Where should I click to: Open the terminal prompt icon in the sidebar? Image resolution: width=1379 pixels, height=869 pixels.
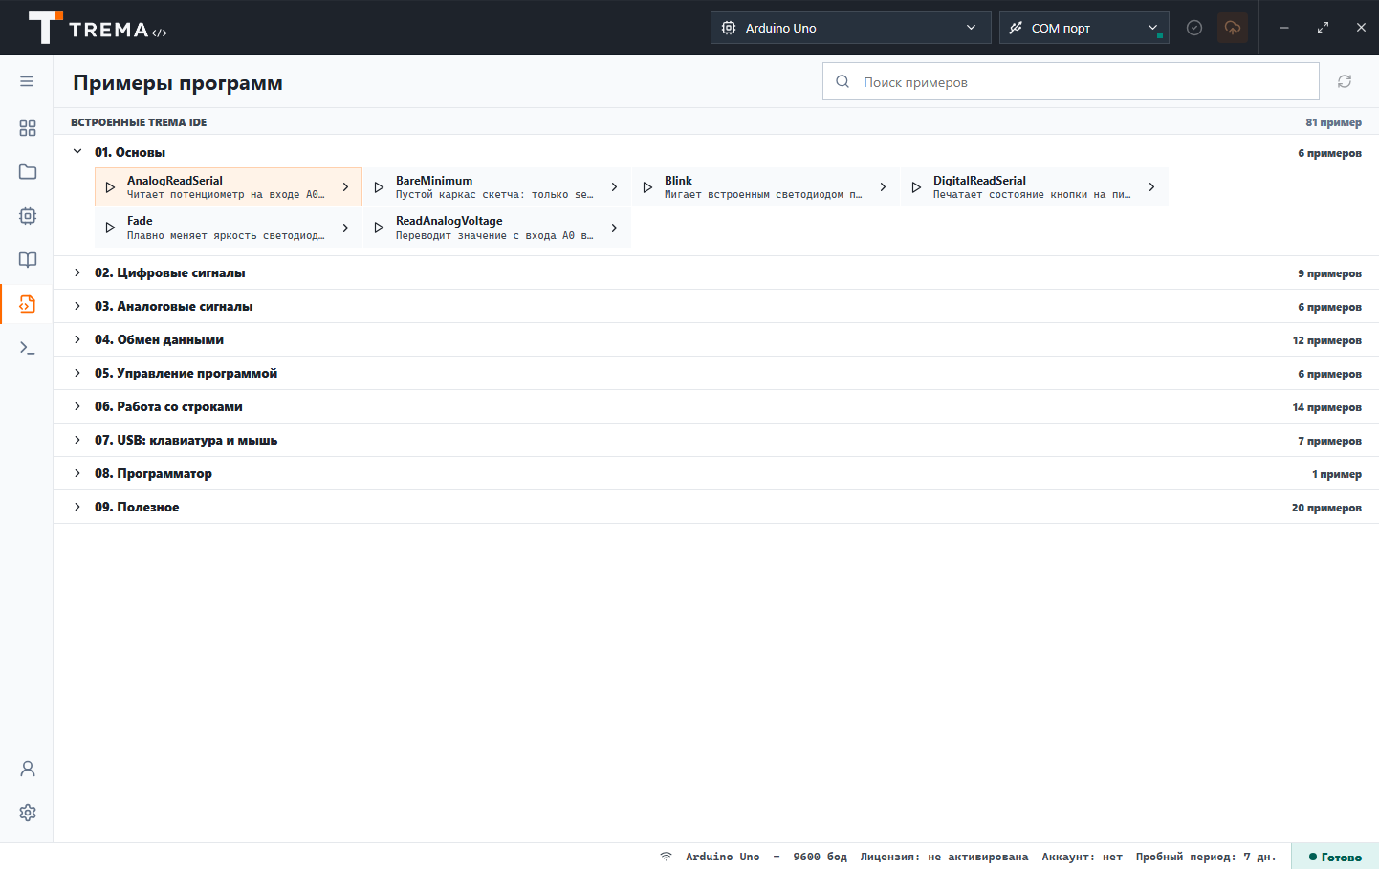[28, 348]
